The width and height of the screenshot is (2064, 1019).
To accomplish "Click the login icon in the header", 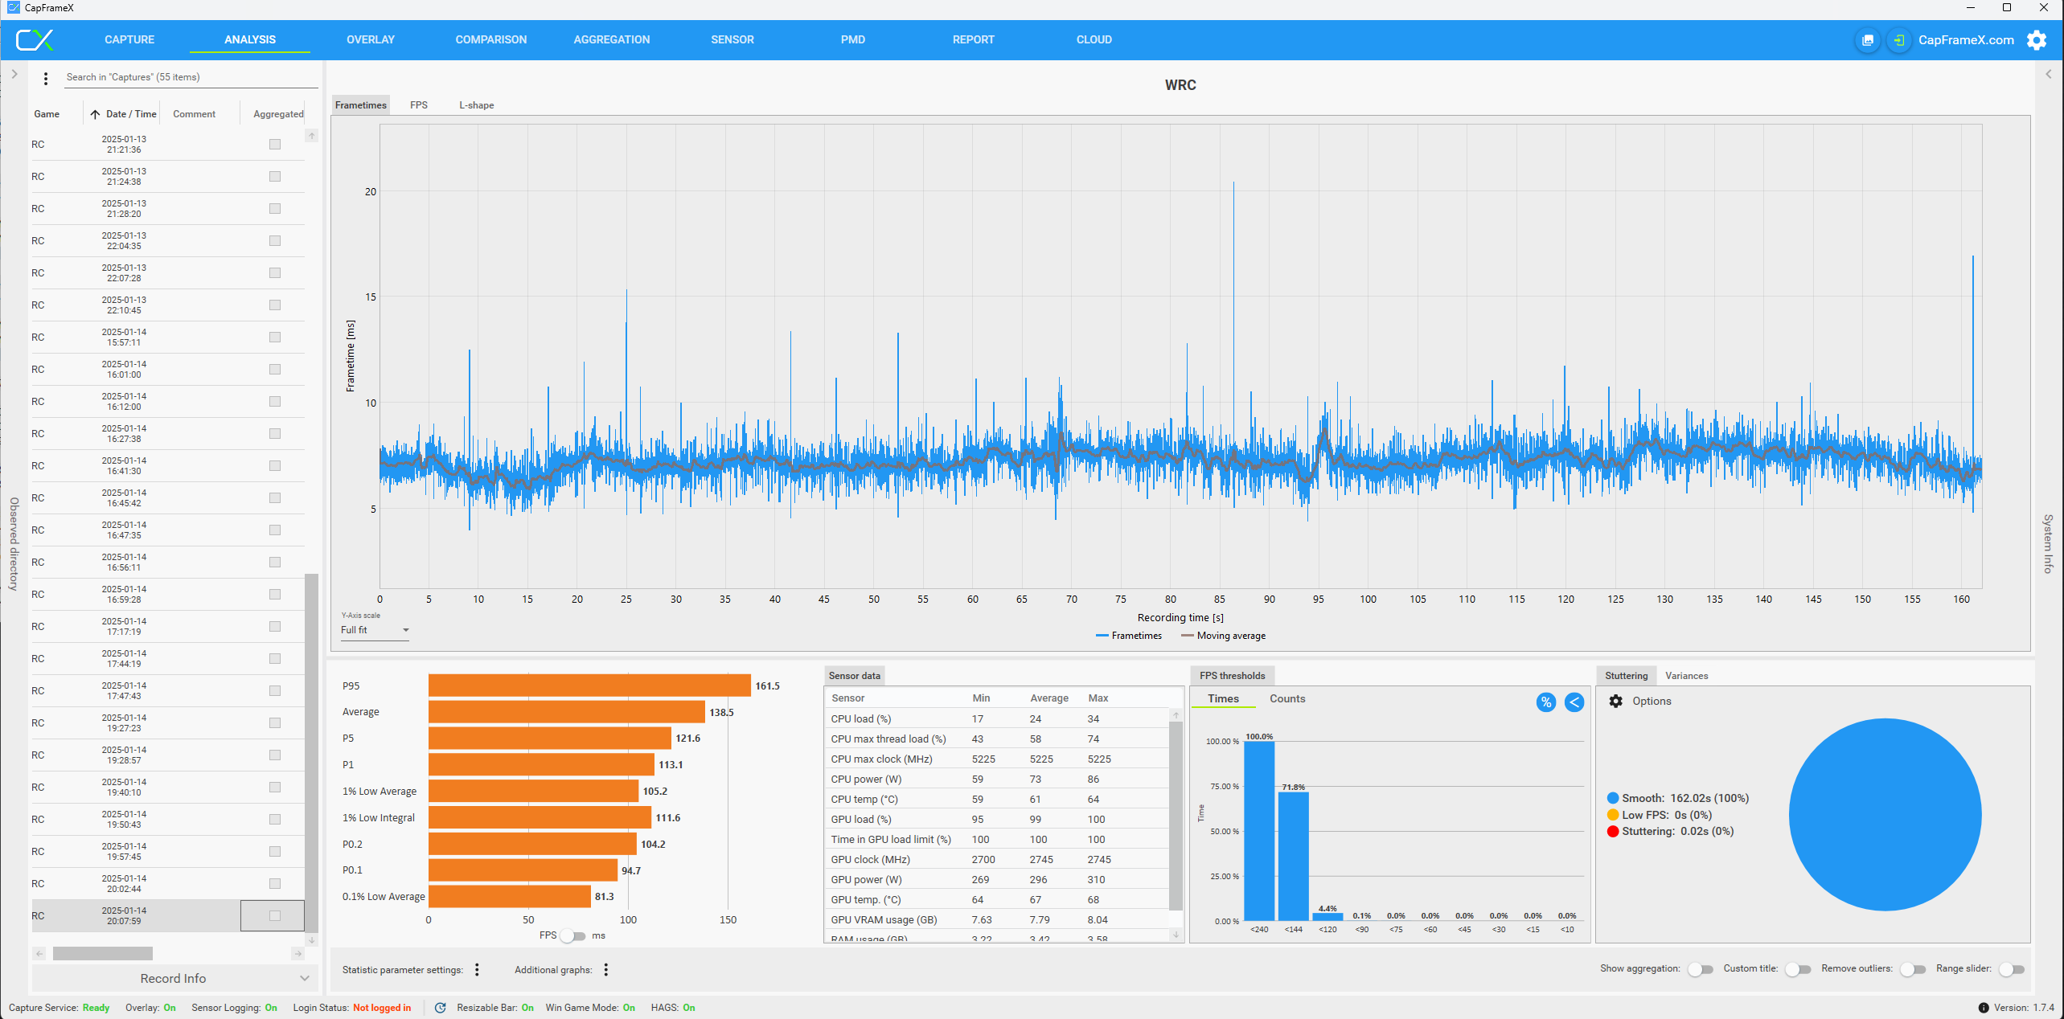I will pos(1898,40).
